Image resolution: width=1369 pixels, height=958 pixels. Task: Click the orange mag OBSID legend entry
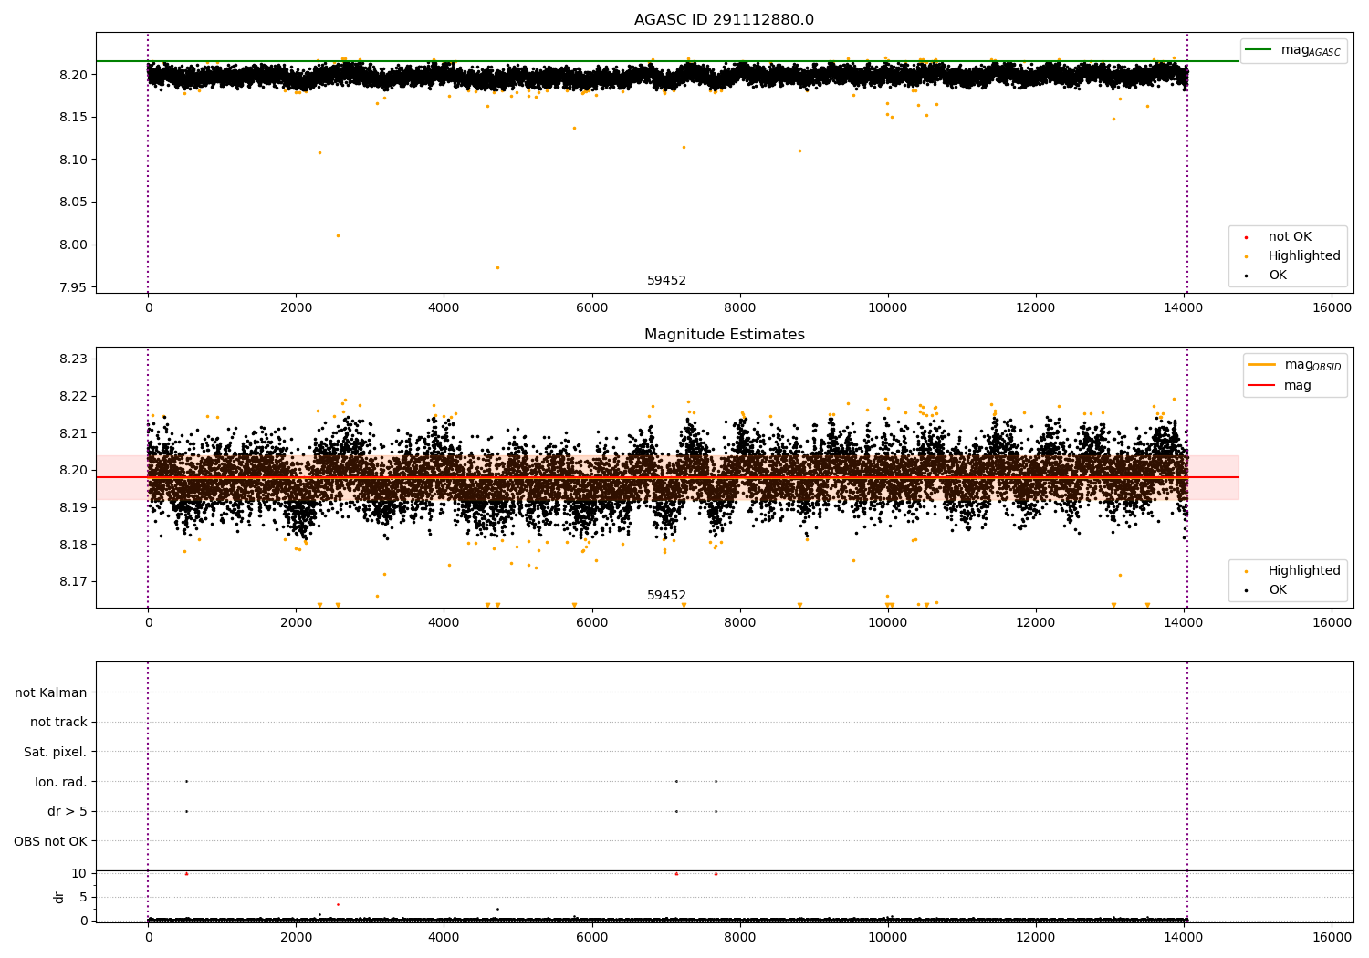click(x=1296, y=365)
